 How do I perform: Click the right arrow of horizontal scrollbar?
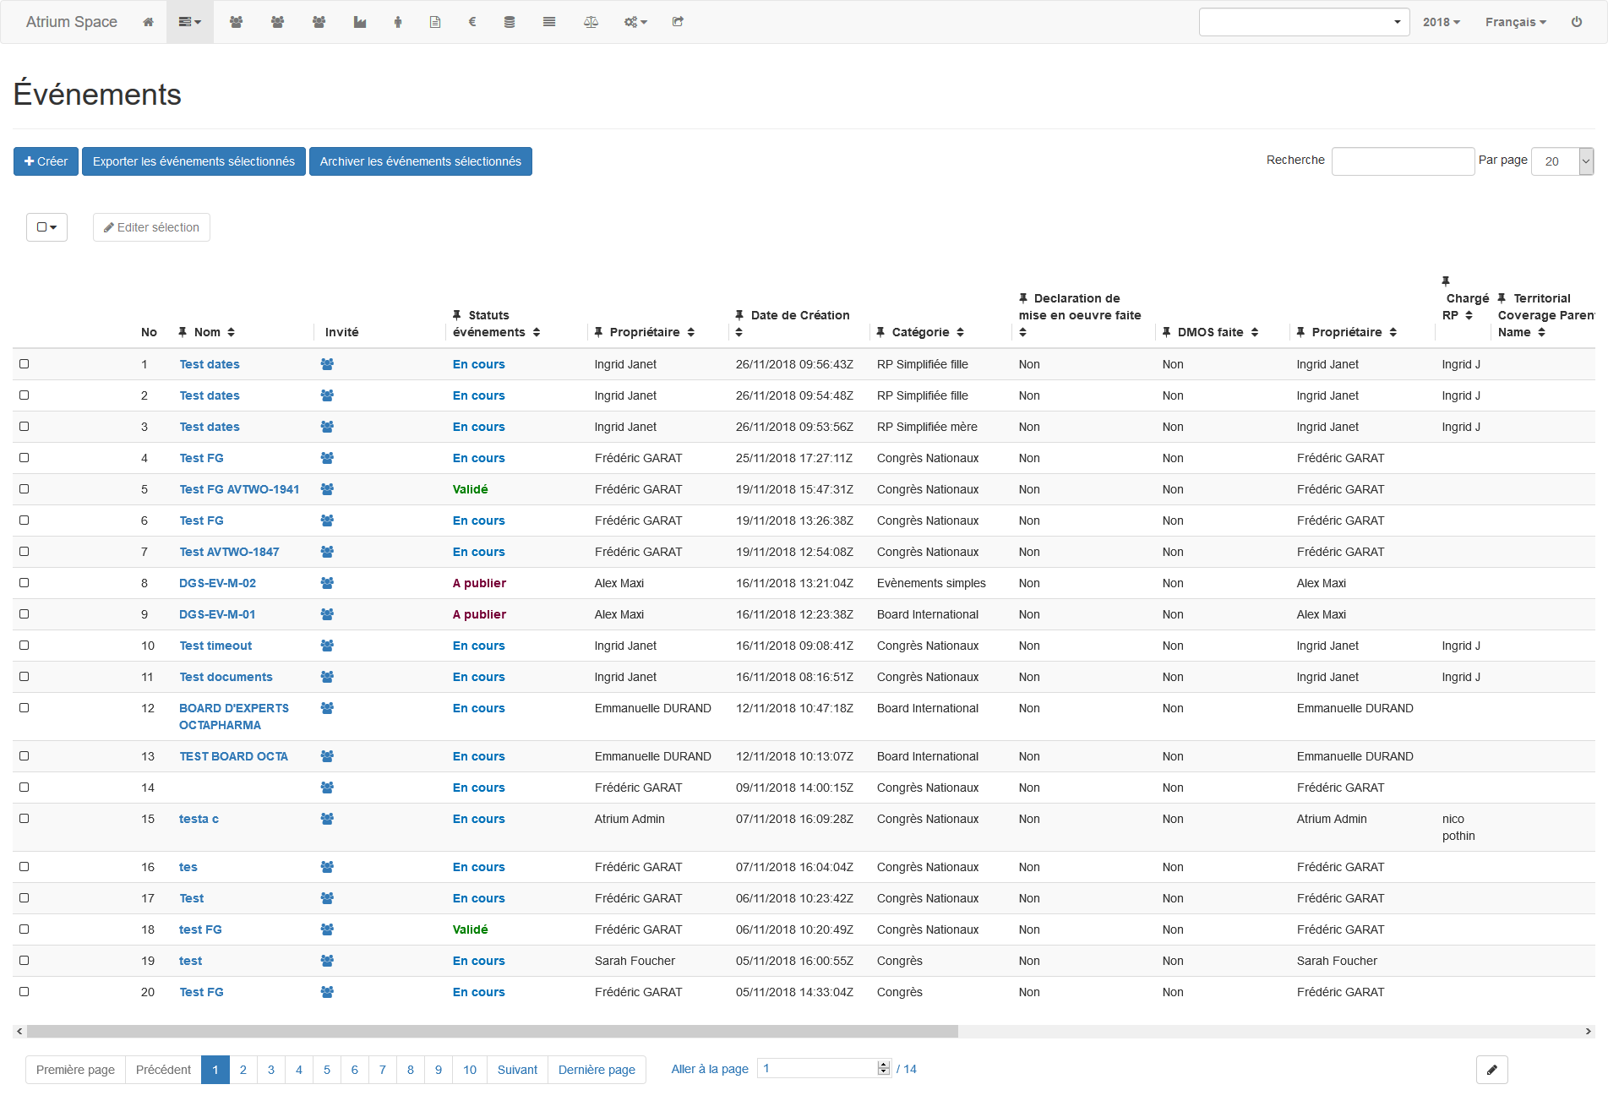1589,1031
